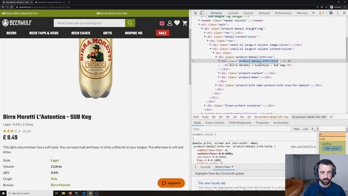The image size is (348, 196).
Task: Open the Properties pane tab
Action: click(262, 122)
